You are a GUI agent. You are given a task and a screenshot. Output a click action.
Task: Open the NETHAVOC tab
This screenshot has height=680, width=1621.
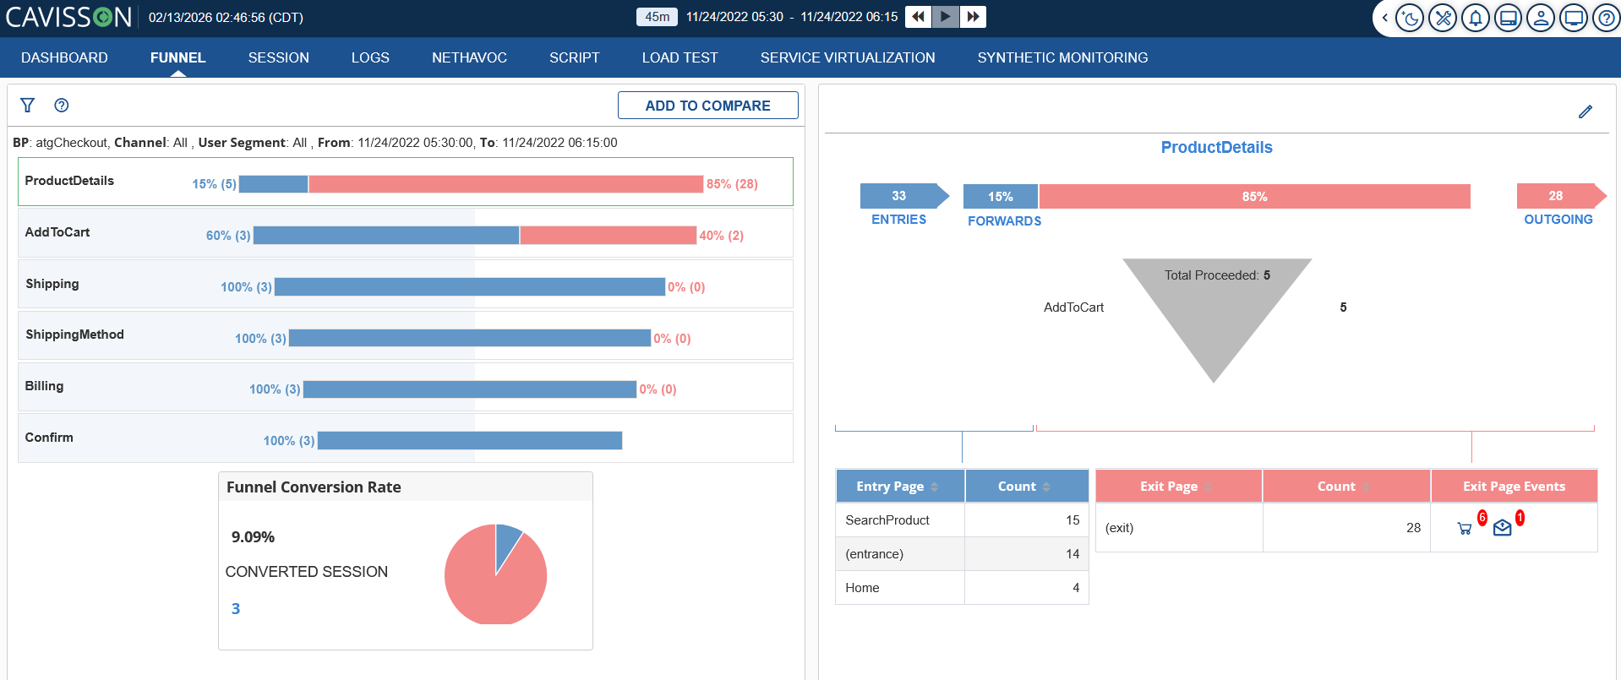(469, 57)
